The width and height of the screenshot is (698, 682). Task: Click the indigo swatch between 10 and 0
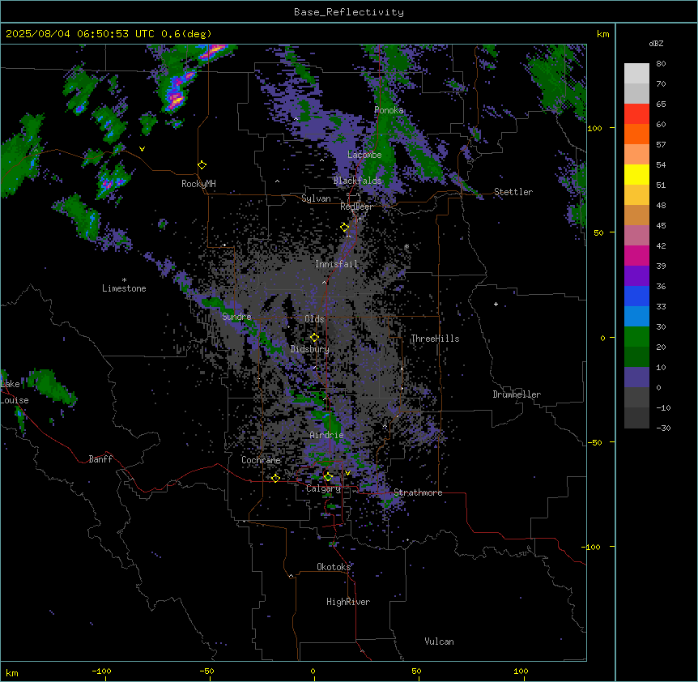point(636,377)
